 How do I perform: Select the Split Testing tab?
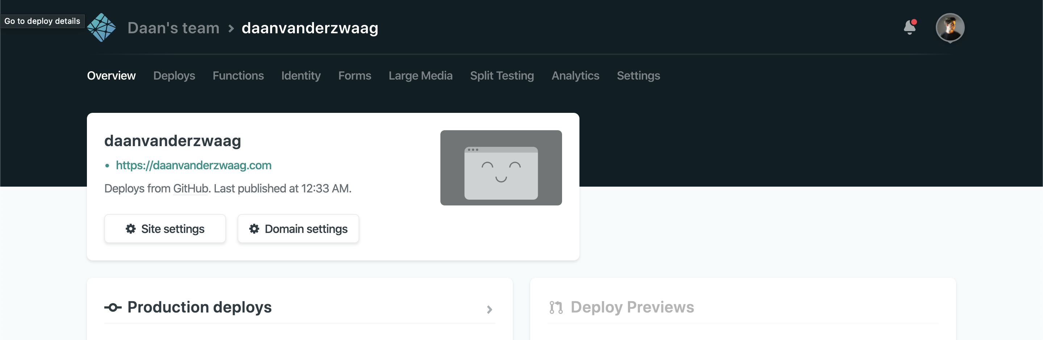click(x=502, y=76)
